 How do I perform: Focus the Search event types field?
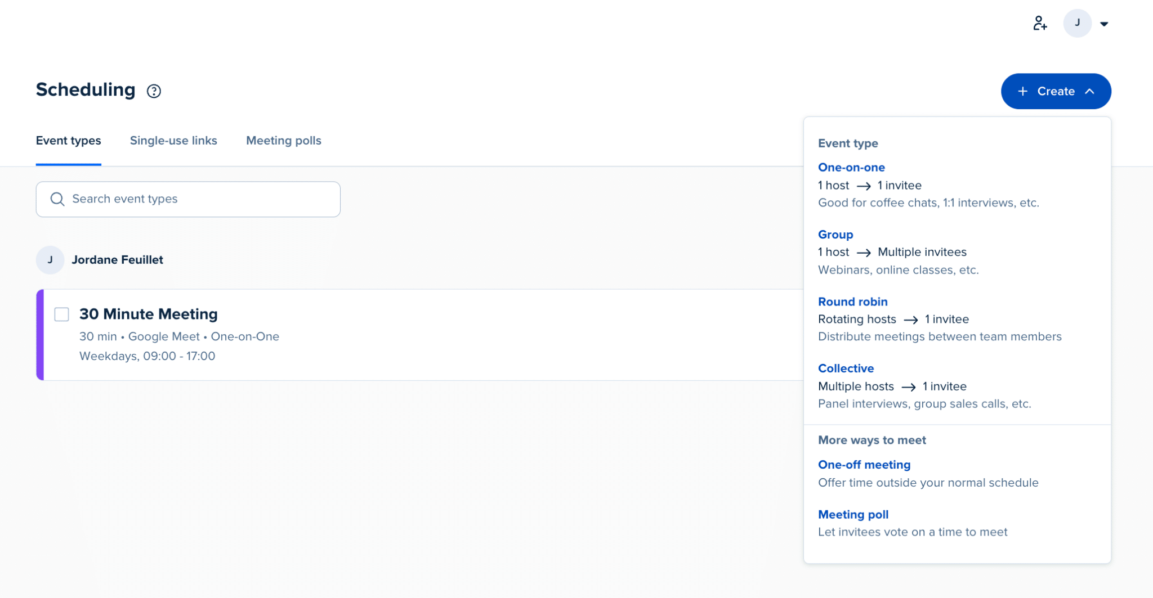(188, 199)
